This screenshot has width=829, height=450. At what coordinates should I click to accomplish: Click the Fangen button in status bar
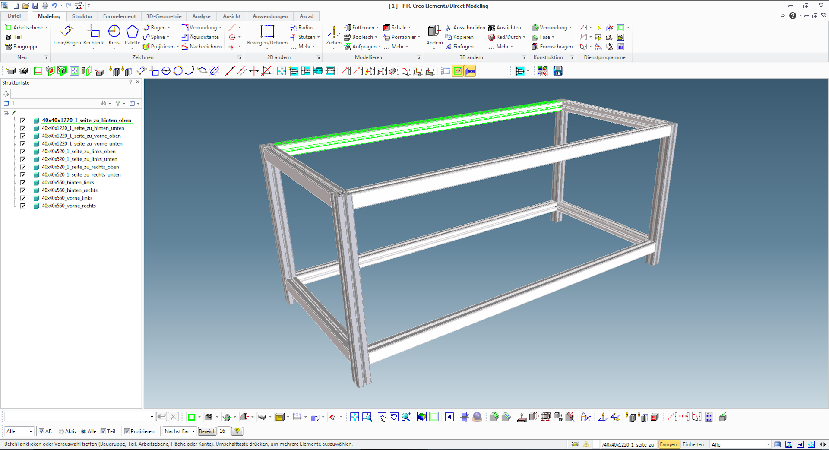[x=668, y=444]
